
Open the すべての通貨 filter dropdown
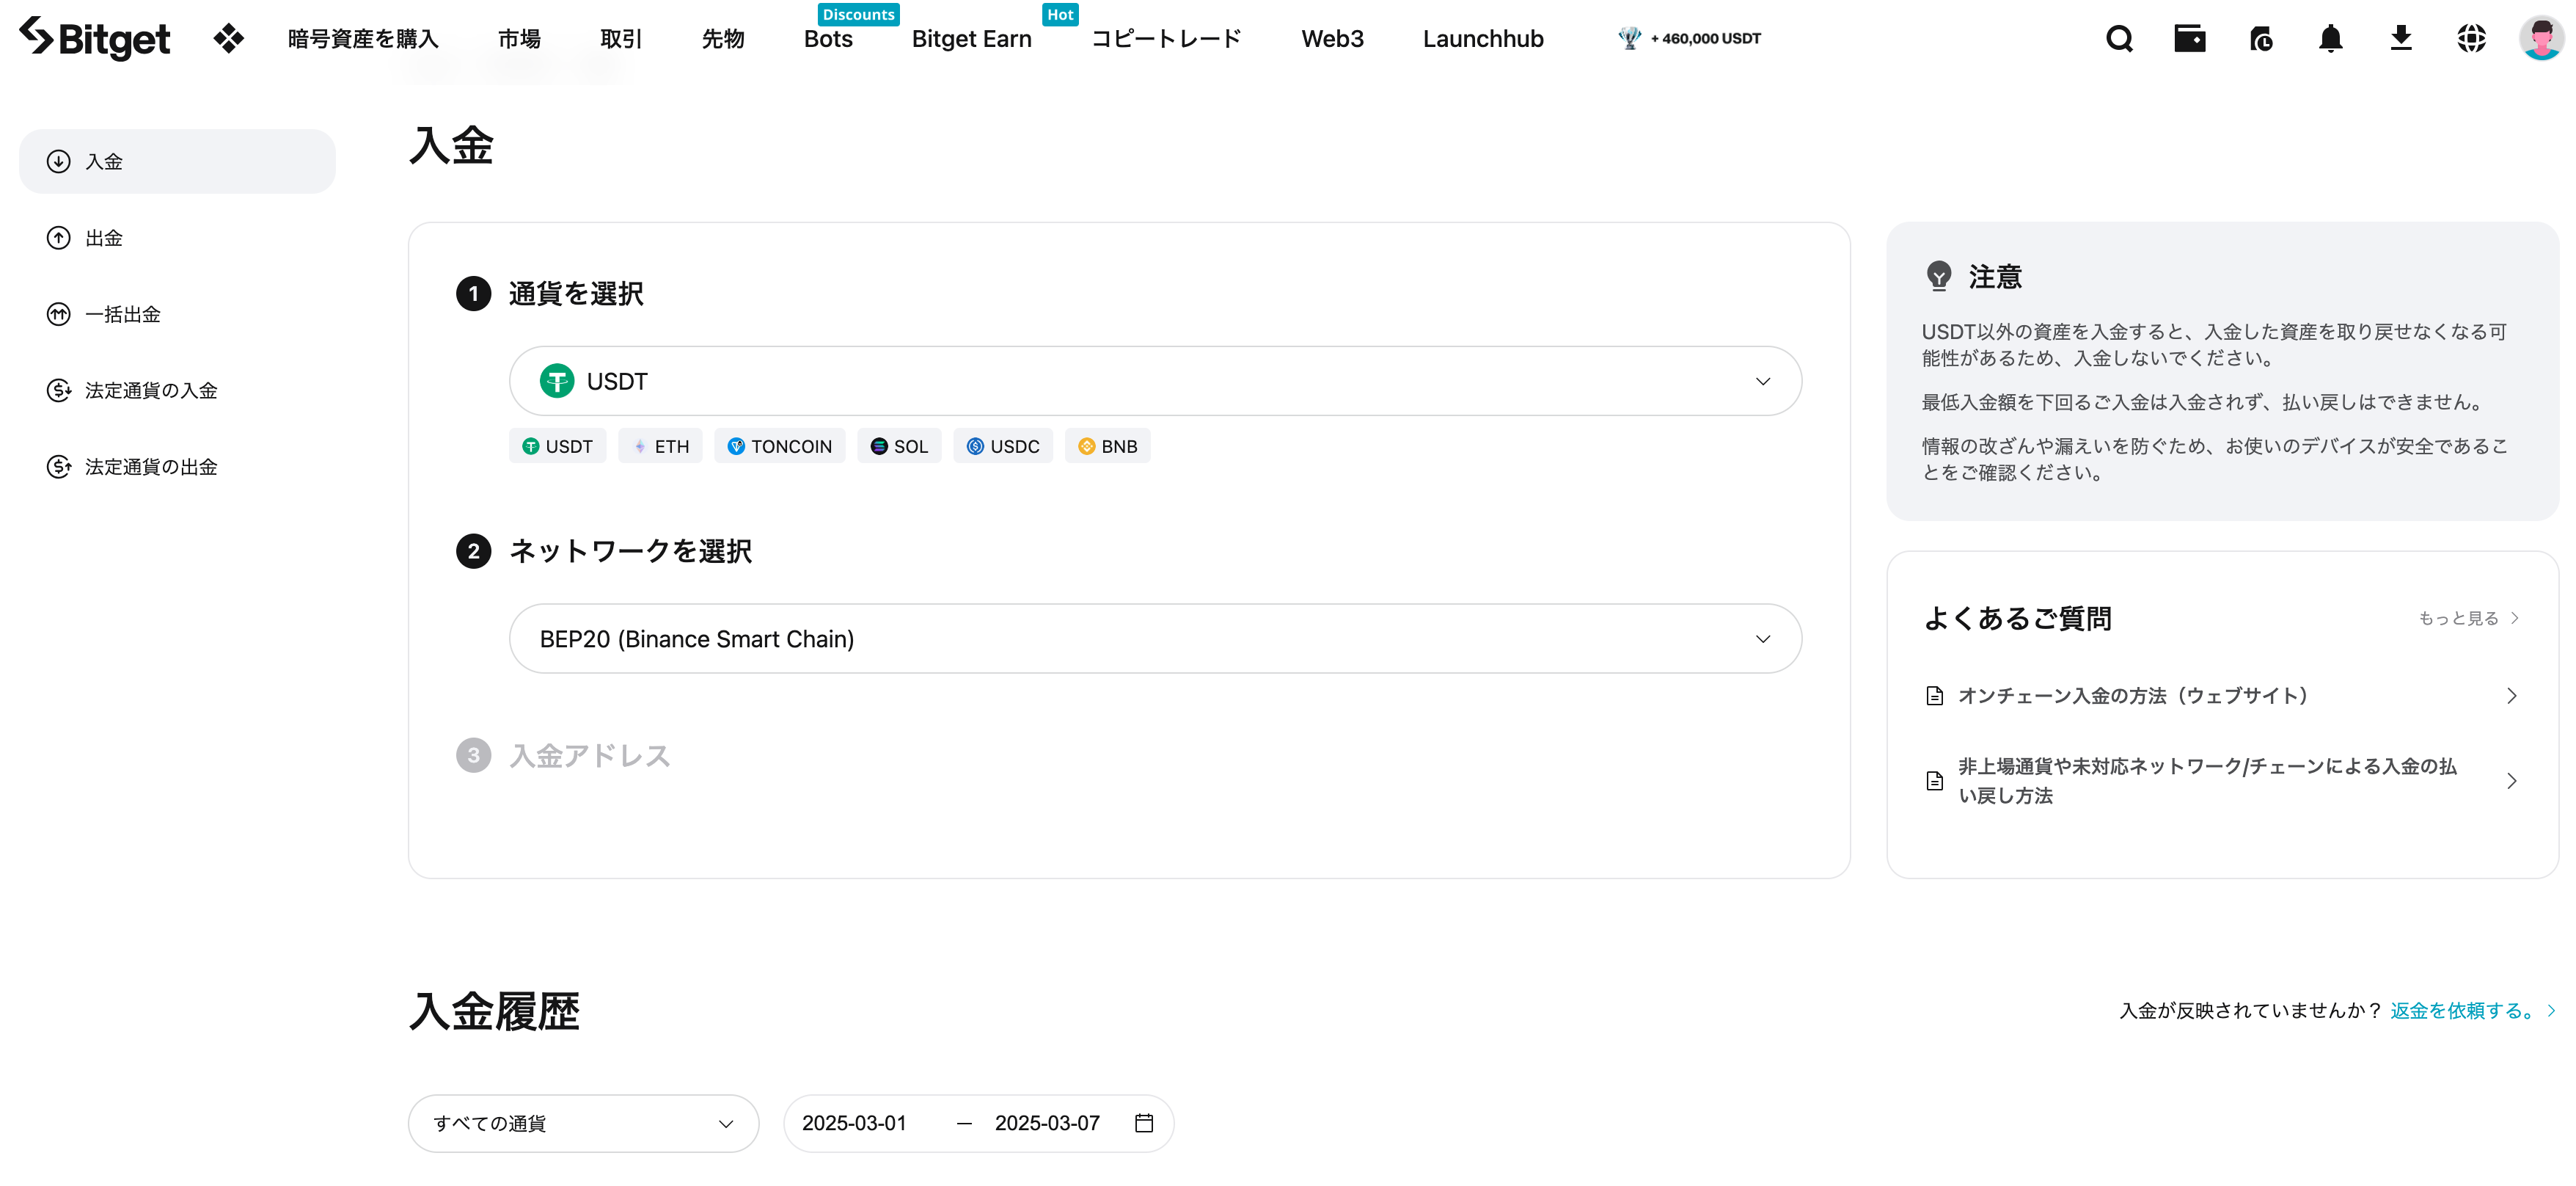point(583,1123)
